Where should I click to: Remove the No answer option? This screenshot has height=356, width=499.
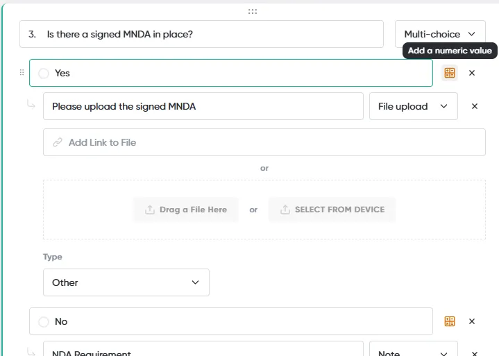[472, 321]
